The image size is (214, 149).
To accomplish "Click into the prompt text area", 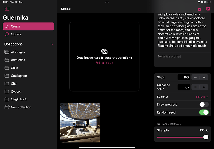I will point(183,30).
